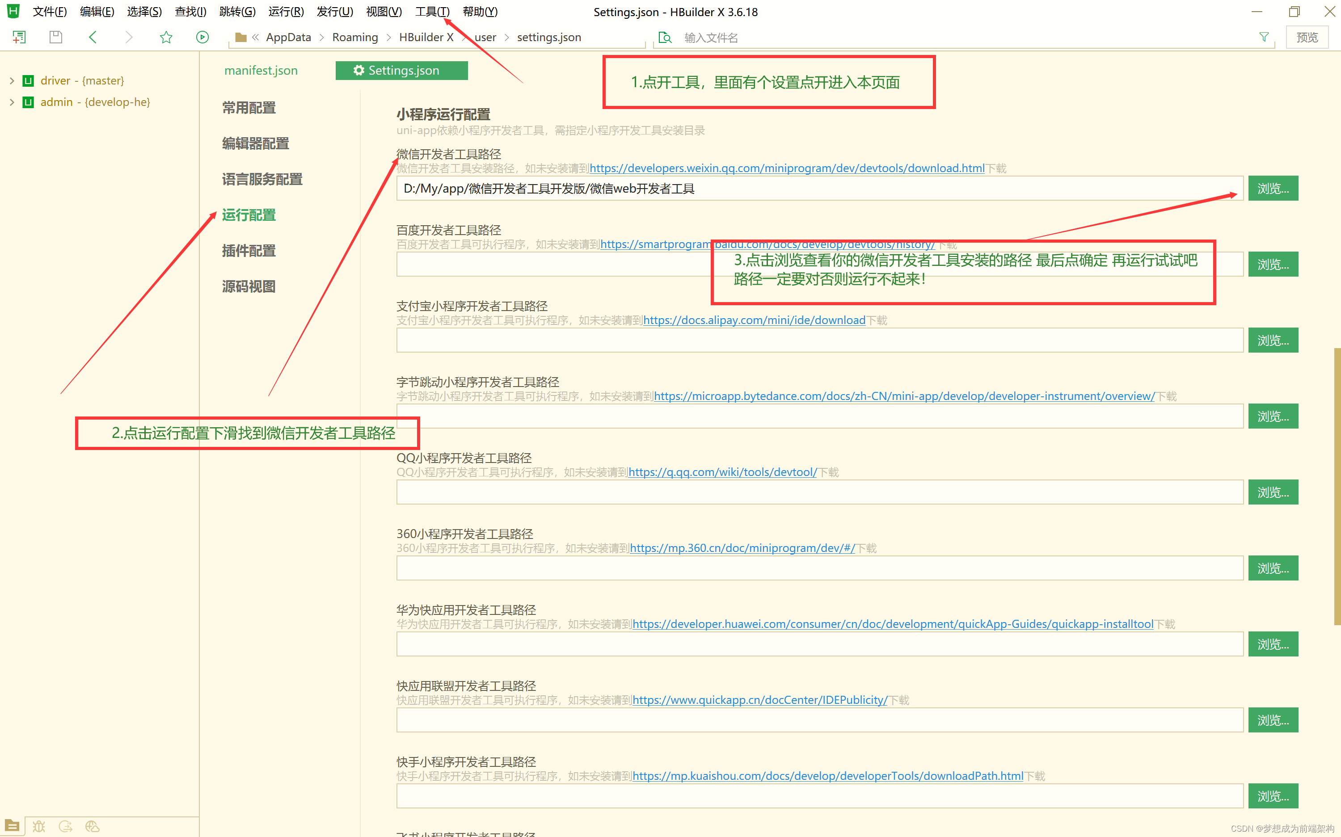1341x837 pixels.
Task: Open the 工具(T) menu
Action: (432, 12)
